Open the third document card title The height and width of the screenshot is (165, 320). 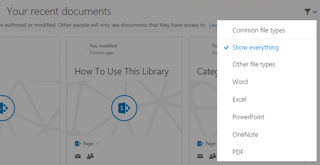point(206,71)
